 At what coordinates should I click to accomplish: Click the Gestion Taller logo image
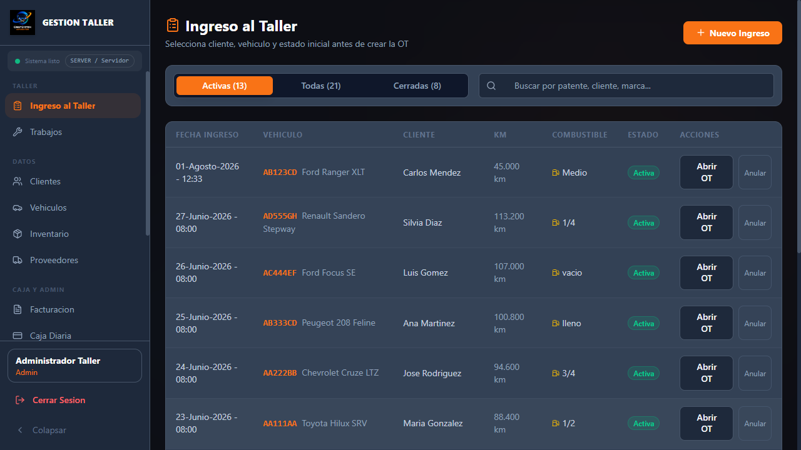tap(23, 22)
